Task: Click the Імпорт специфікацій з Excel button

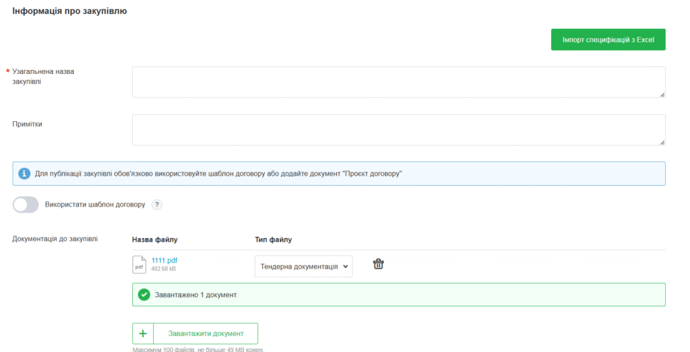Action: point(608,40)
